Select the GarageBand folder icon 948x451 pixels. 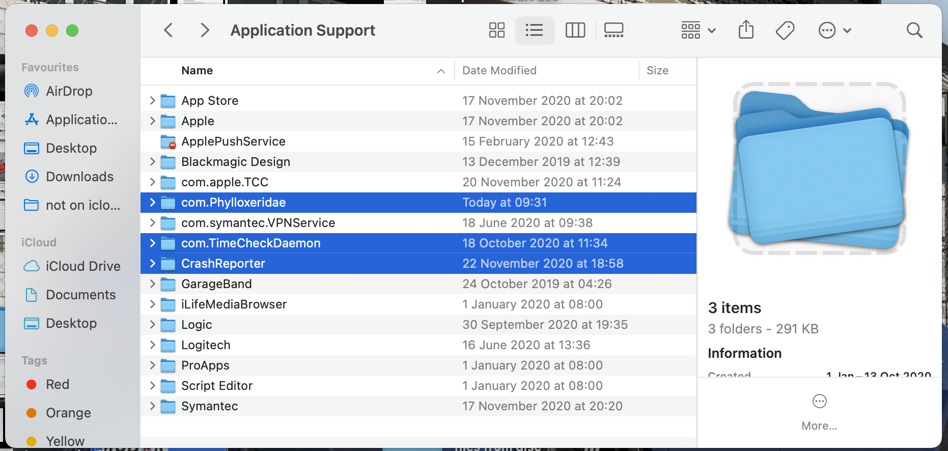coord(168,284)
